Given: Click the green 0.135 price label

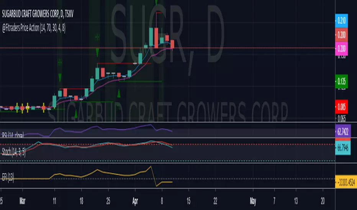Looking at the screenshot, I should pyautogui.click(x=341, y=81).
